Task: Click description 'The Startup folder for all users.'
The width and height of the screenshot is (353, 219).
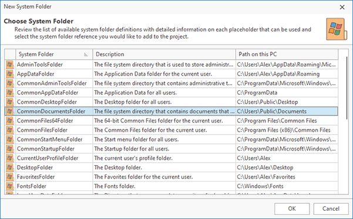Action: click(132, 149)
